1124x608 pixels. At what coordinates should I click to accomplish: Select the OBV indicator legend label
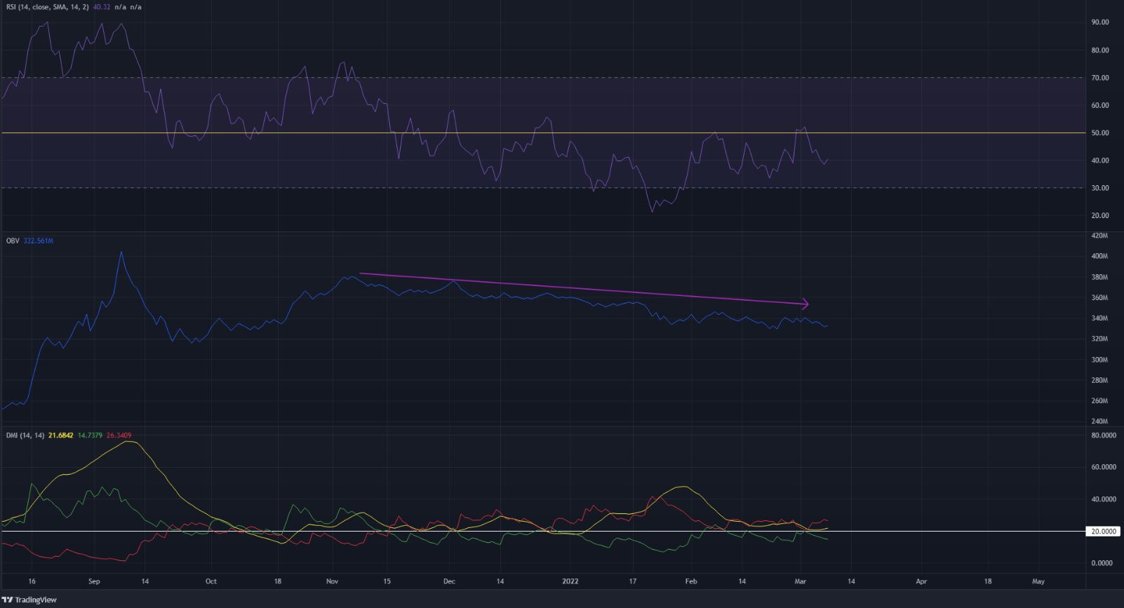[13, 241]
